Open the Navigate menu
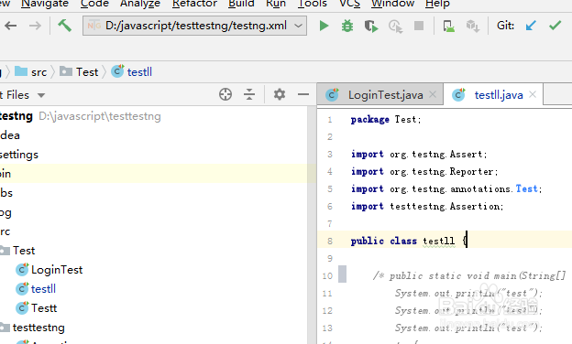Viewport: 572px width, 344px height. [45, 4]
